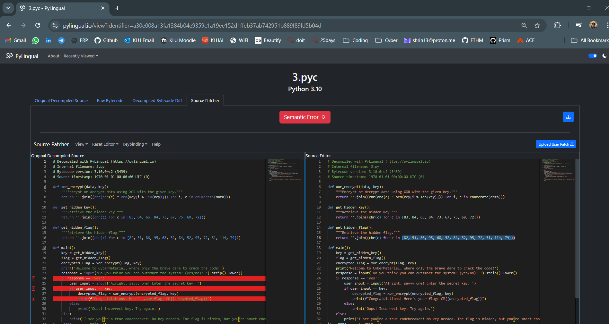Image resolution: width=609 pixels, height=324 pixels.
Task: Click the PyLingual logo icon
Action: click(x=9, y=56)
